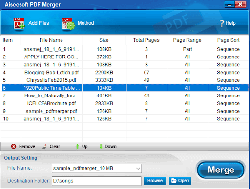Click the Add Files PDF icon
Screen dimensions: 250x189
[19, 23]
